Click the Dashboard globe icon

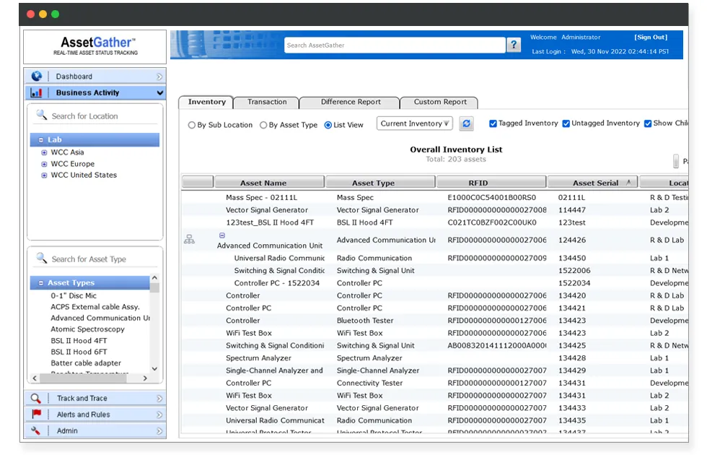coord(37,77)
